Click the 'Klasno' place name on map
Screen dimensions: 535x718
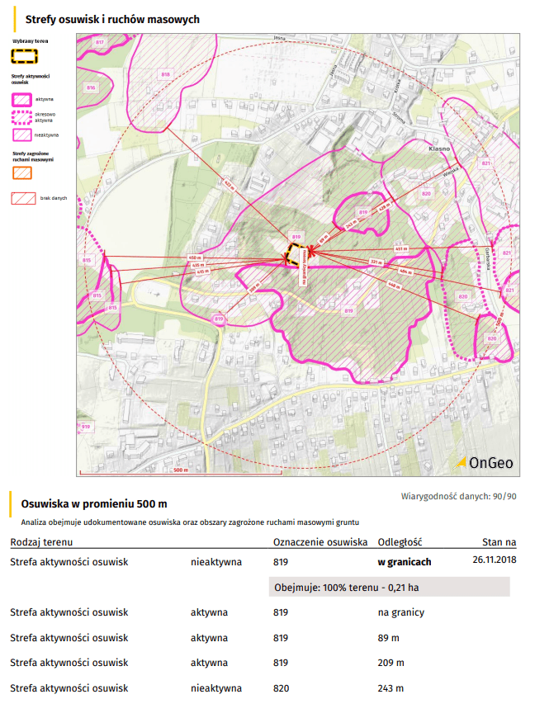(x=438, y=149)
